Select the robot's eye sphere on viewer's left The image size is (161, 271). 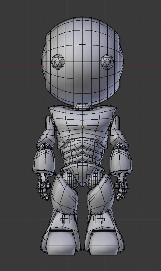(58, 62)
